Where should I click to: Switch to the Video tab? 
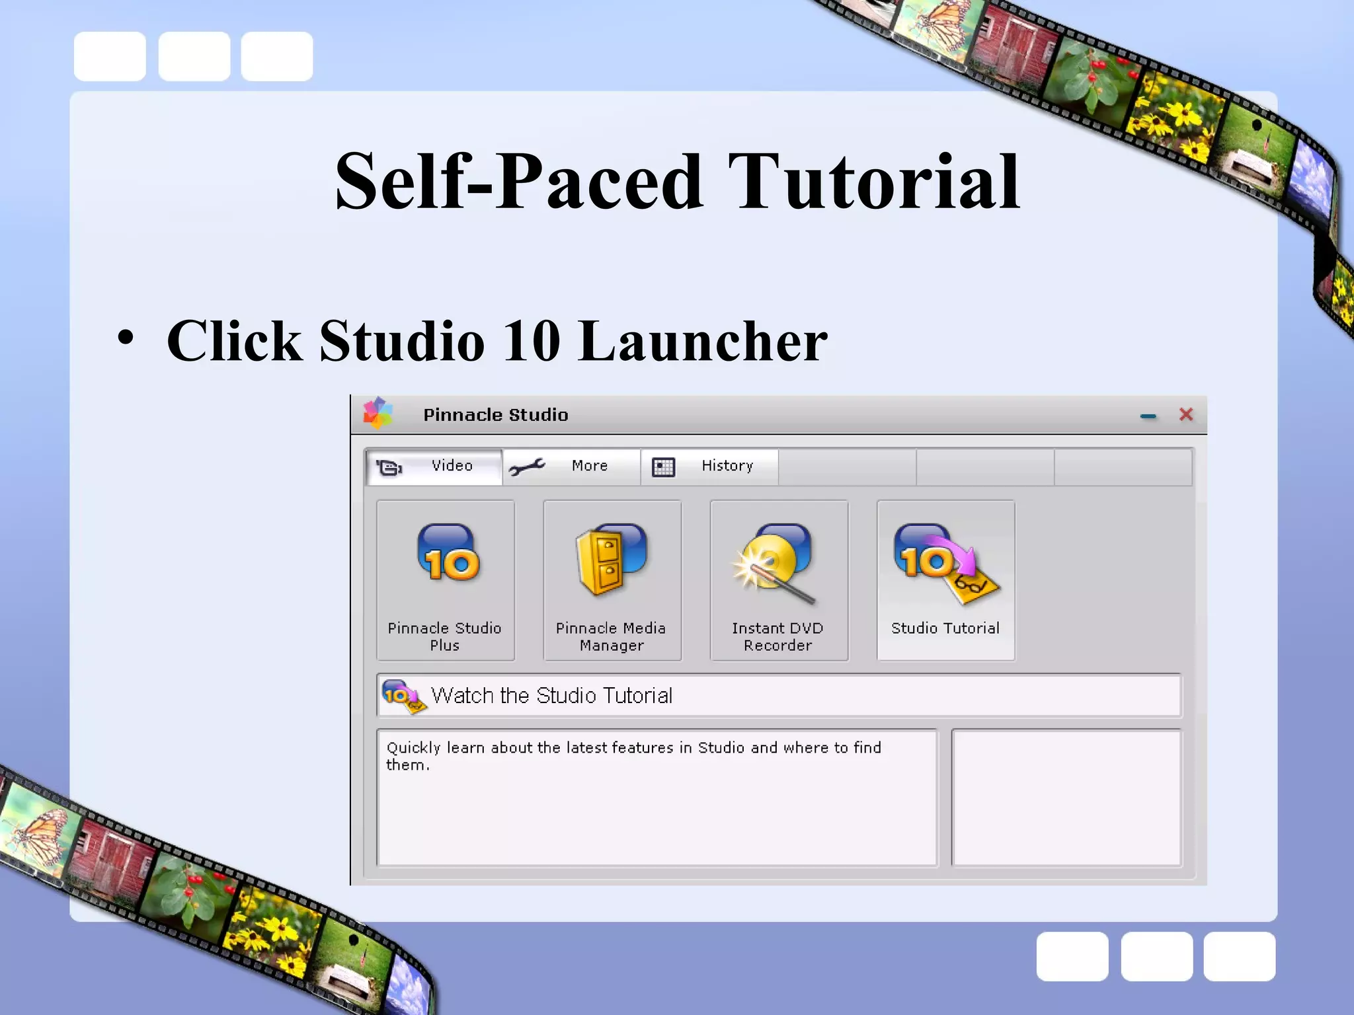coord(434,467)
